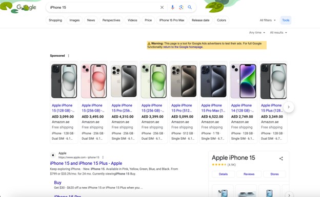Select the News filter chip
The image size is (320, 197).
coord(91,20)
